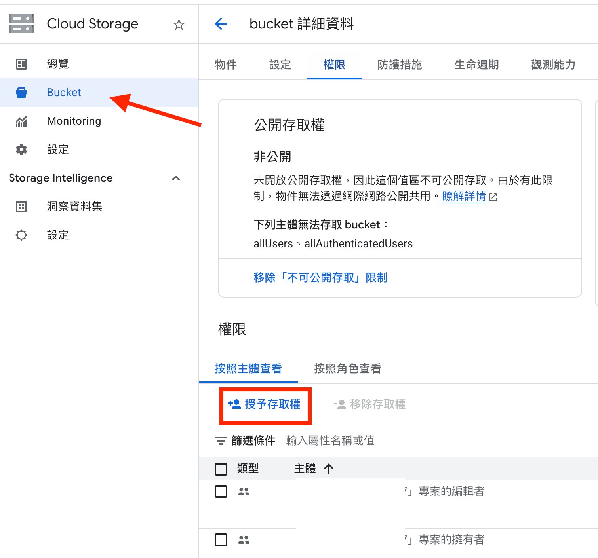Viewport: 598px width, 558px height.
Task: Click the Monitoring chart icon
Action: coord(21,121)
